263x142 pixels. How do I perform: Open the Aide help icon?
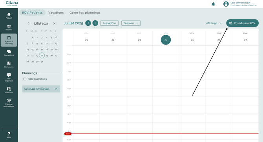point(9,134)
